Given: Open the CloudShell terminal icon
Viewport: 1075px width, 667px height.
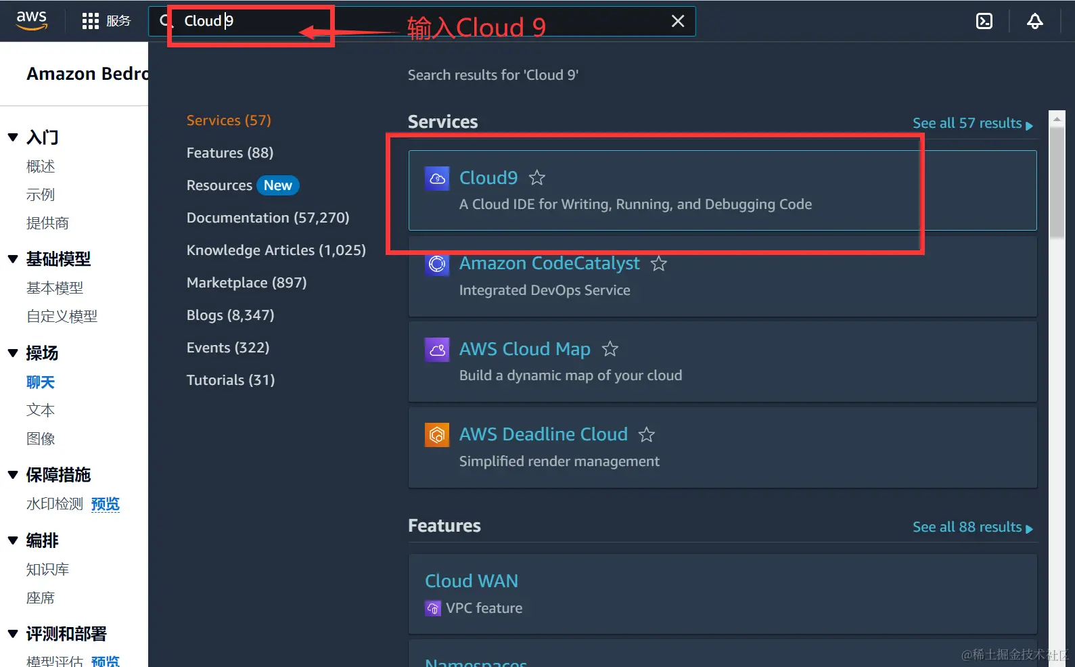Looking at the screenshot, I should (x=984, y=21).
